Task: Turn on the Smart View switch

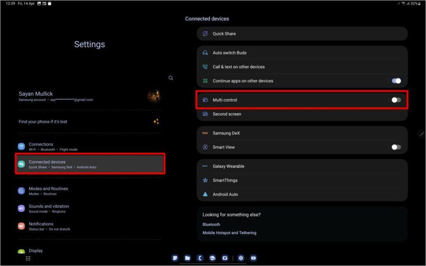Action: 396,147
